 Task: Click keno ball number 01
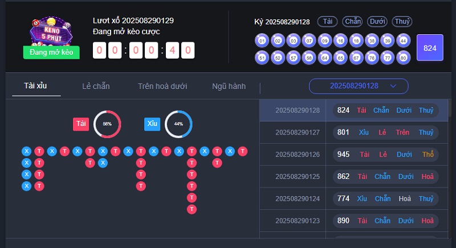coord(262,40)
